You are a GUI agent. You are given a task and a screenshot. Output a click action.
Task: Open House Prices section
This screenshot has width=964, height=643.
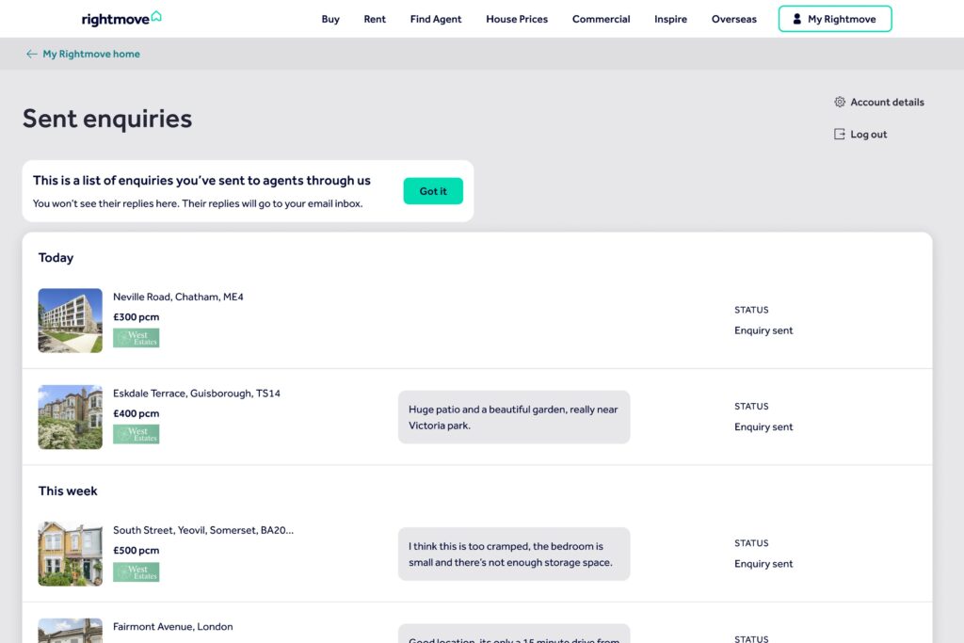517,19
